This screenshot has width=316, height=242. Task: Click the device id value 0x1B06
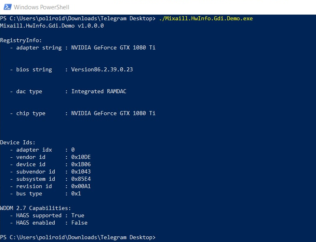click(81, 164)
